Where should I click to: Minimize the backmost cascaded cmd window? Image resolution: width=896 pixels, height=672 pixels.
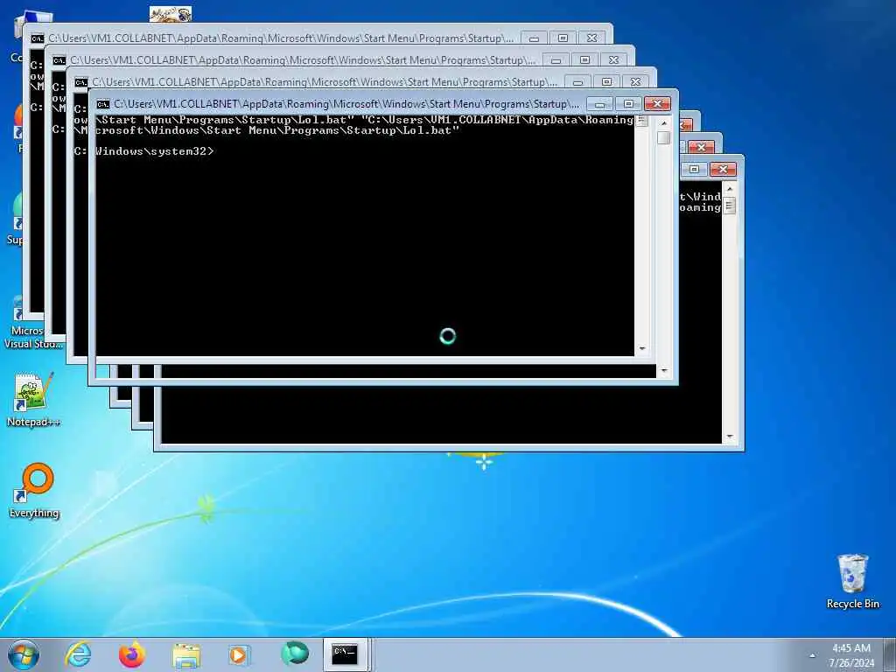pyautogui.click(x=534, y=38)
